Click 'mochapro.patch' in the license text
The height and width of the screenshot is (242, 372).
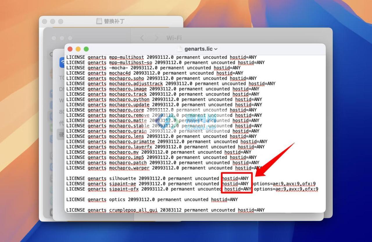(128, 162)
